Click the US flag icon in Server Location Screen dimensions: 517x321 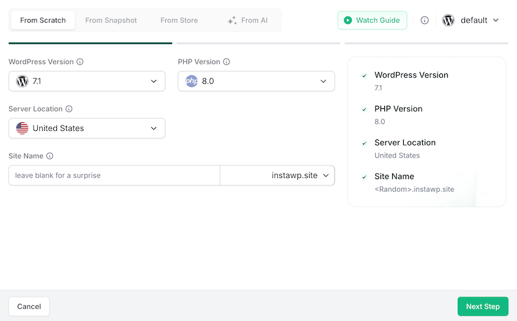point(22,128)
